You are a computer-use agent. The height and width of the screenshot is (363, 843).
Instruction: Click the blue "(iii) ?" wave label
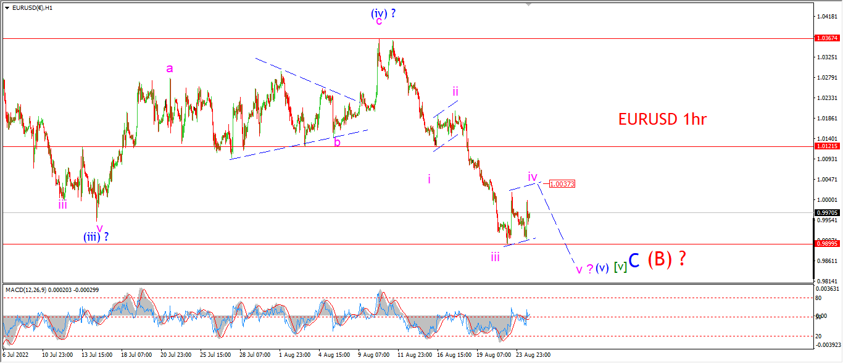pos(96,236)
